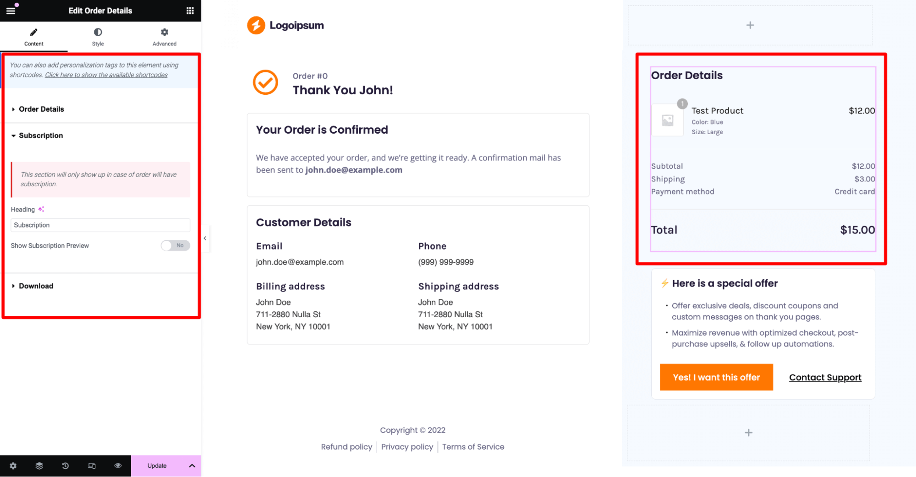Toggle preview changes eye icon
916x477 pixels.
point(118,466)
